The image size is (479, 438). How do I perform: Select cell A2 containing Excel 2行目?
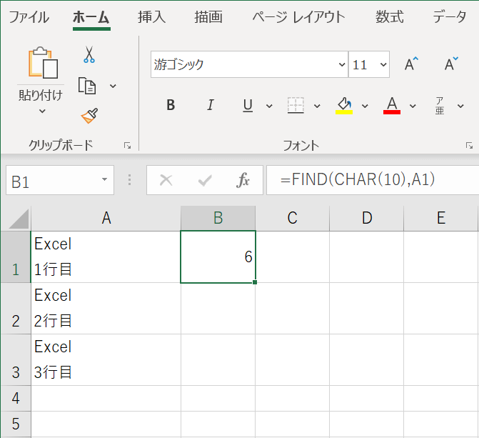(106, 308)
